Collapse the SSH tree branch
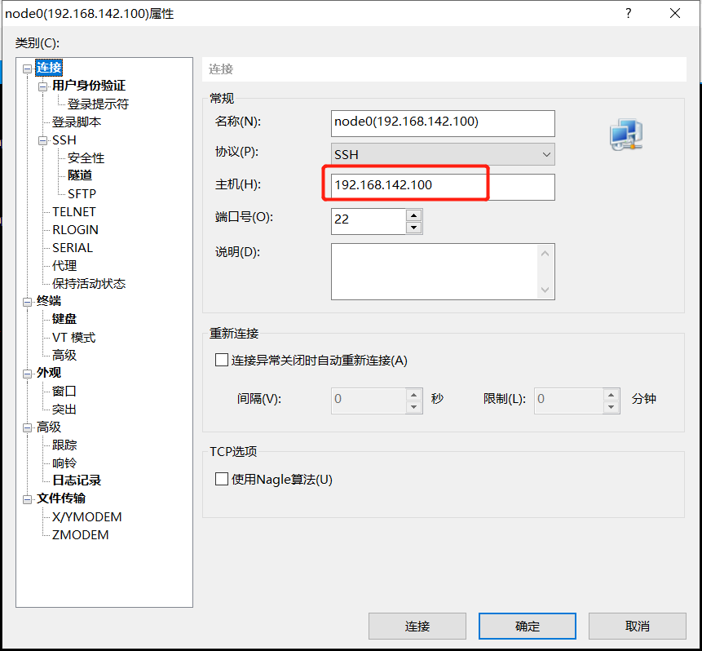 click(42, 139)
